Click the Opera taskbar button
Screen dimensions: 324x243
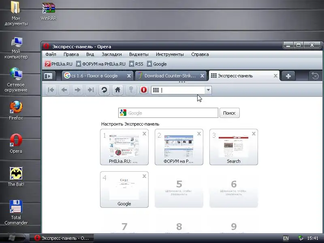click(62, 238)
